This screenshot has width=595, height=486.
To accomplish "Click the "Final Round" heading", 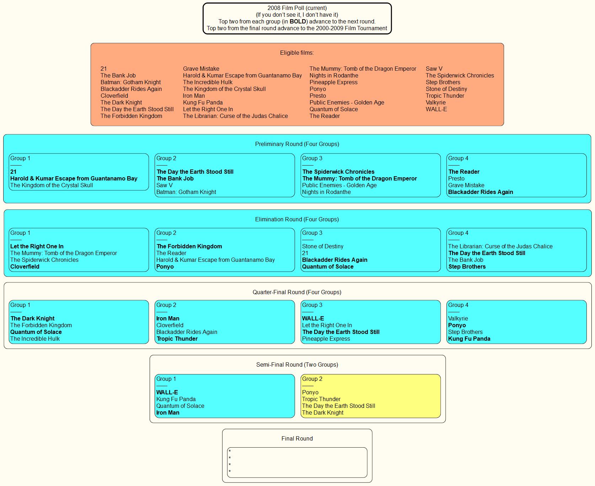I will coord(297,438).
